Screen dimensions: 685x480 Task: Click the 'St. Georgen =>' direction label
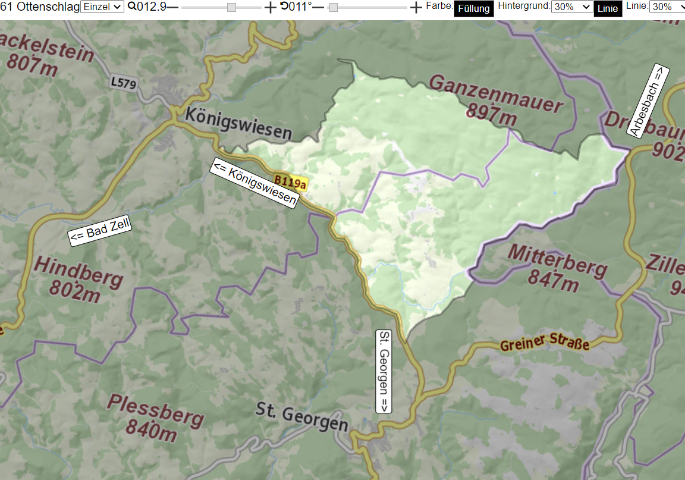tap(384, 371)
